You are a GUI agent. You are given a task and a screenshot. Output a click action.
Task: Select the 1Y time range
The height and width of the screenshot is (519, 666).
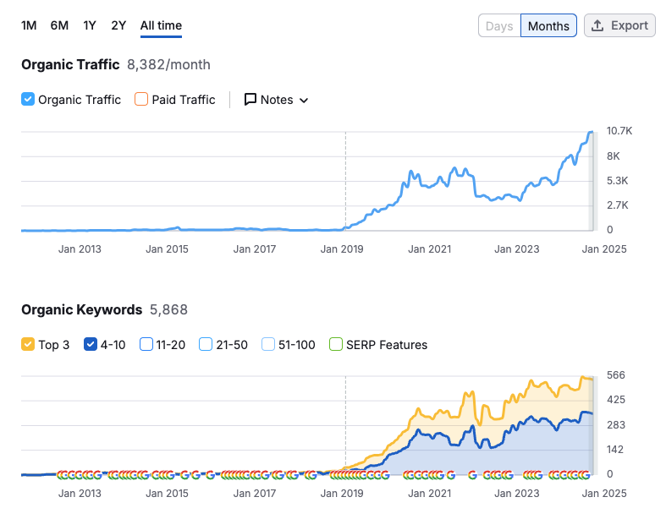(x=90, y=25)
